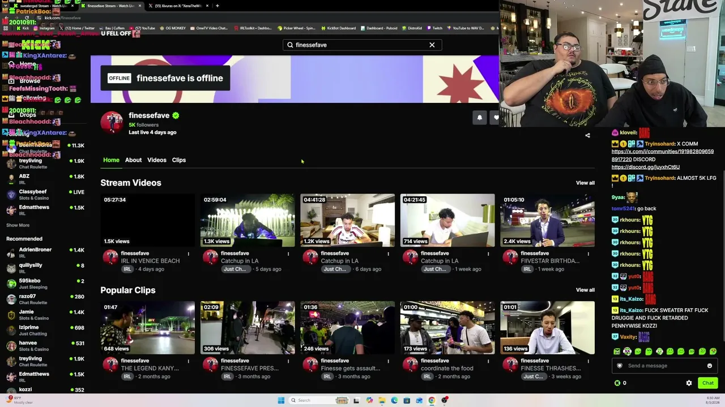Open finessefave's profile avatar

tap(112, 122)
